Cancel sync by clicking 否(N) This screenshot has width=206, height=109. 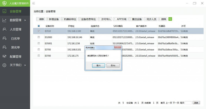click(113, 65)
